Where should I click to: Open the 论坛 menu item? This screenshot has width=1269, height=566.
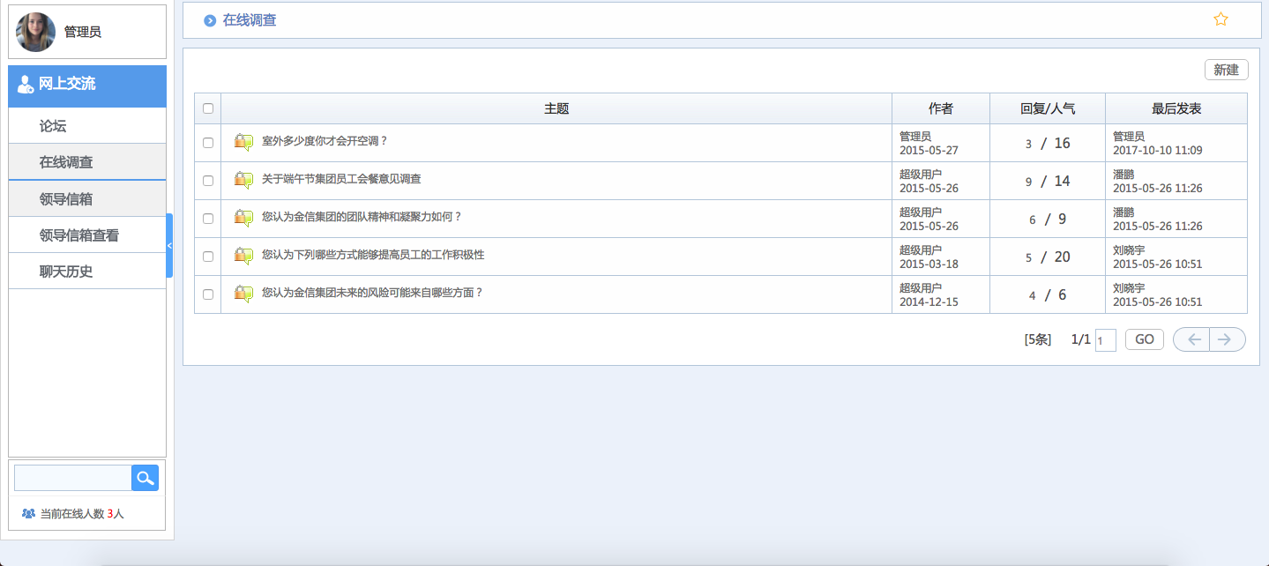tap(53, 126)
